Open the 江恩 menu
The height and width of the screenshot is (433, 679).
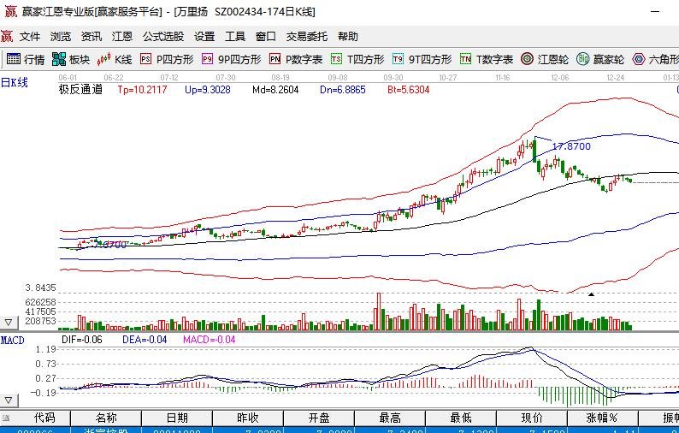[122, 37]
